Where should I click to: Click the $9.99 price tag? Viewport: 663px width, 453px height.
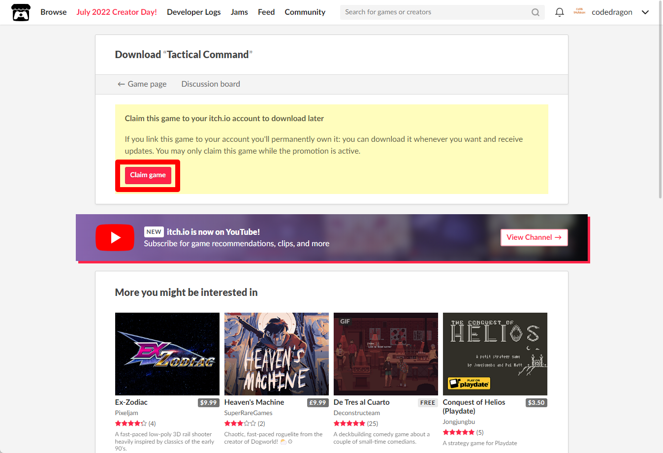click(208, 403)
